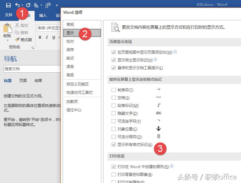This screenshot has height=183, width=241.
Task: Open underline style dropdown arrow
Action: 59,37
